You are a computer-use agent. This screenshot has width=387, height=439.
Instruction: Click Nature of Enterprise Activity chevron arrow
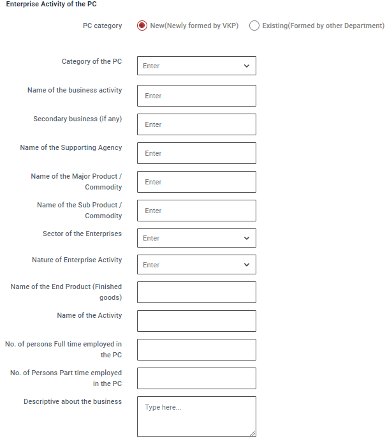tap(247, 265)
